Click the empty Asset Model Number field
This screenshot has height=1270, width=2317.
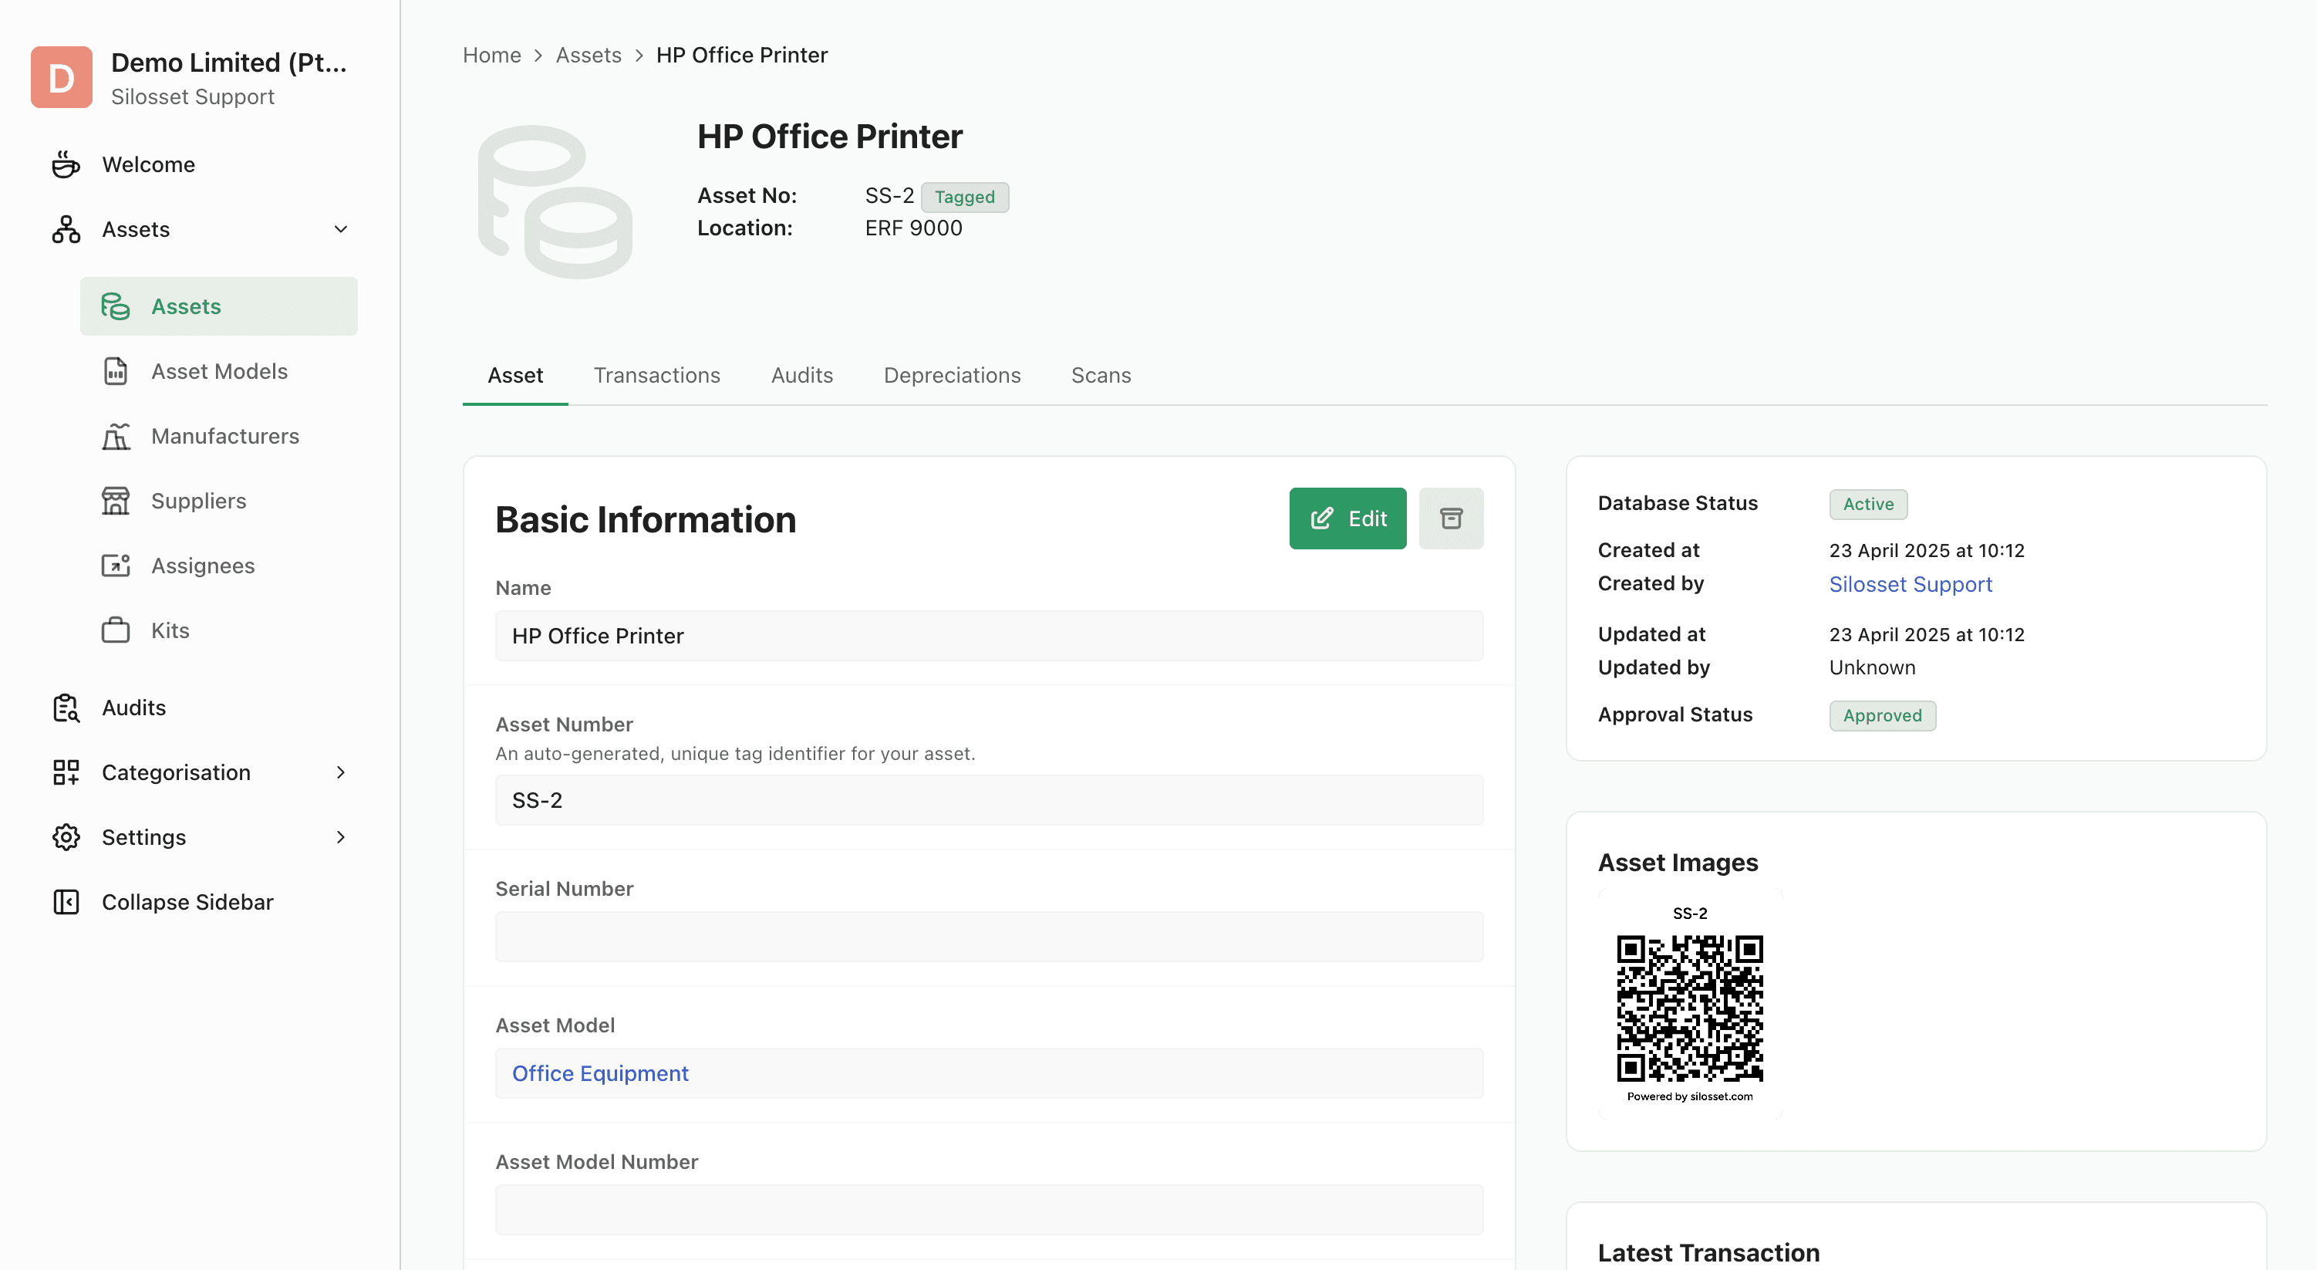(x=989, y=1210)
